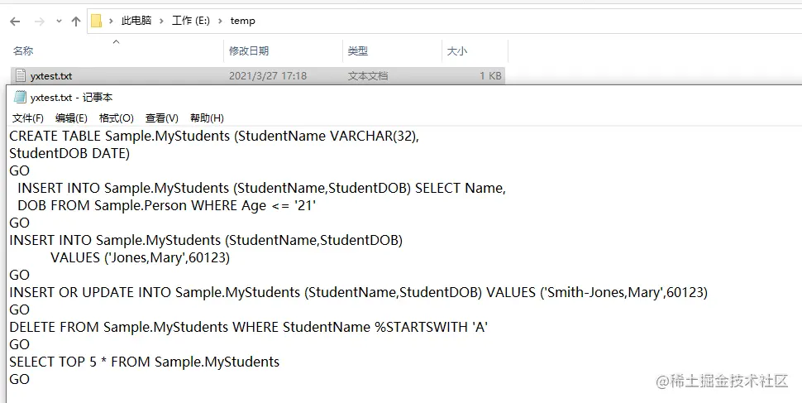Click the VALUES ('Jones,Mary',60123) line
The height and width of the screenshot is (403, 802).
tap(141, 257)
